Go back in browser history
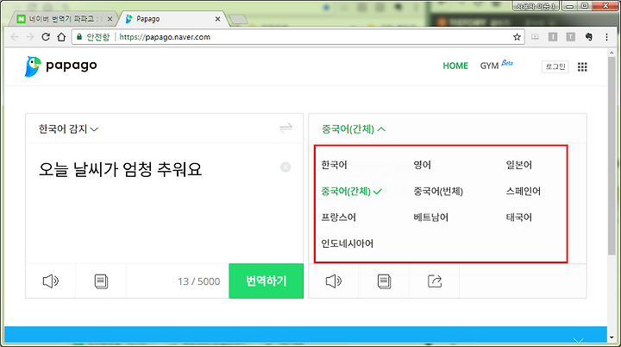Screen dimensions: 621x347 (15, 37)
